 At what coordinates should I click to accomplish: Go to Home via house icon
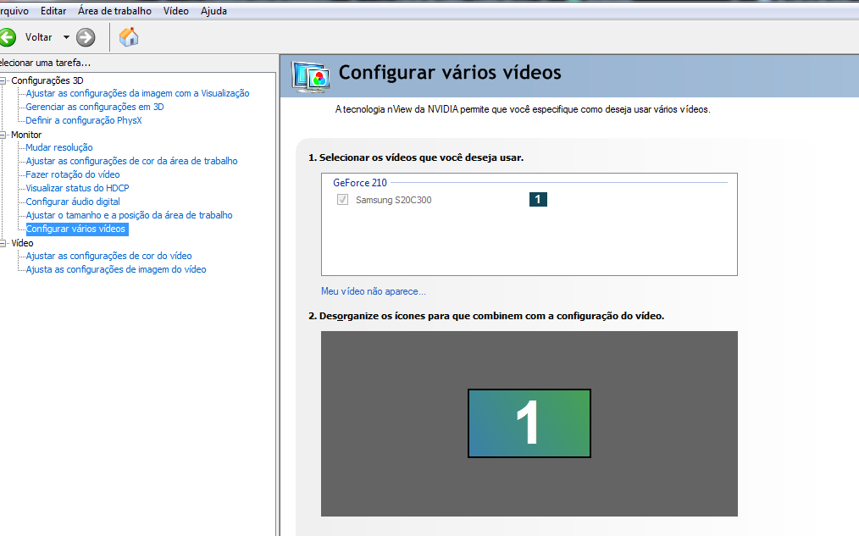tap(129, 37)
